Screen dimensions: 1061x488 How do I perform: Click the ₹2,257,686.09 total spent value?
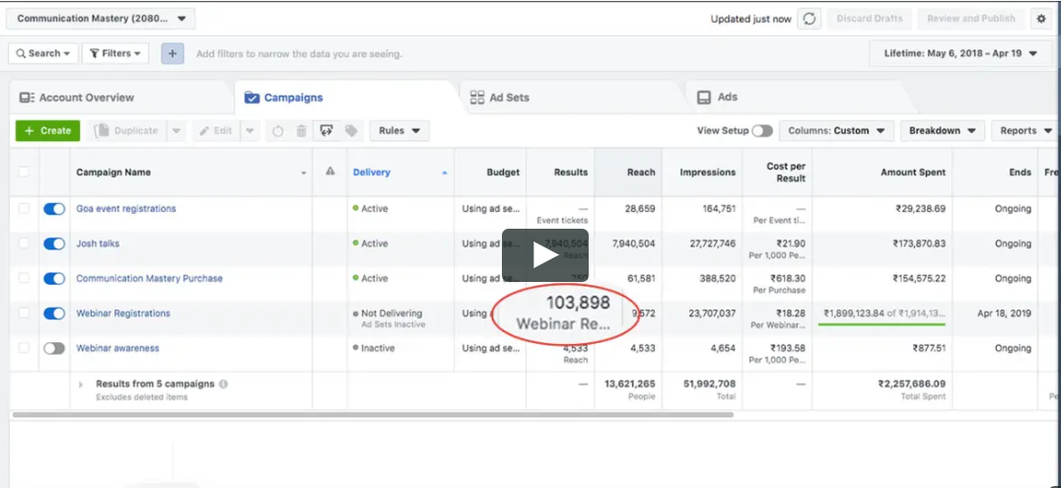(911, 383)
